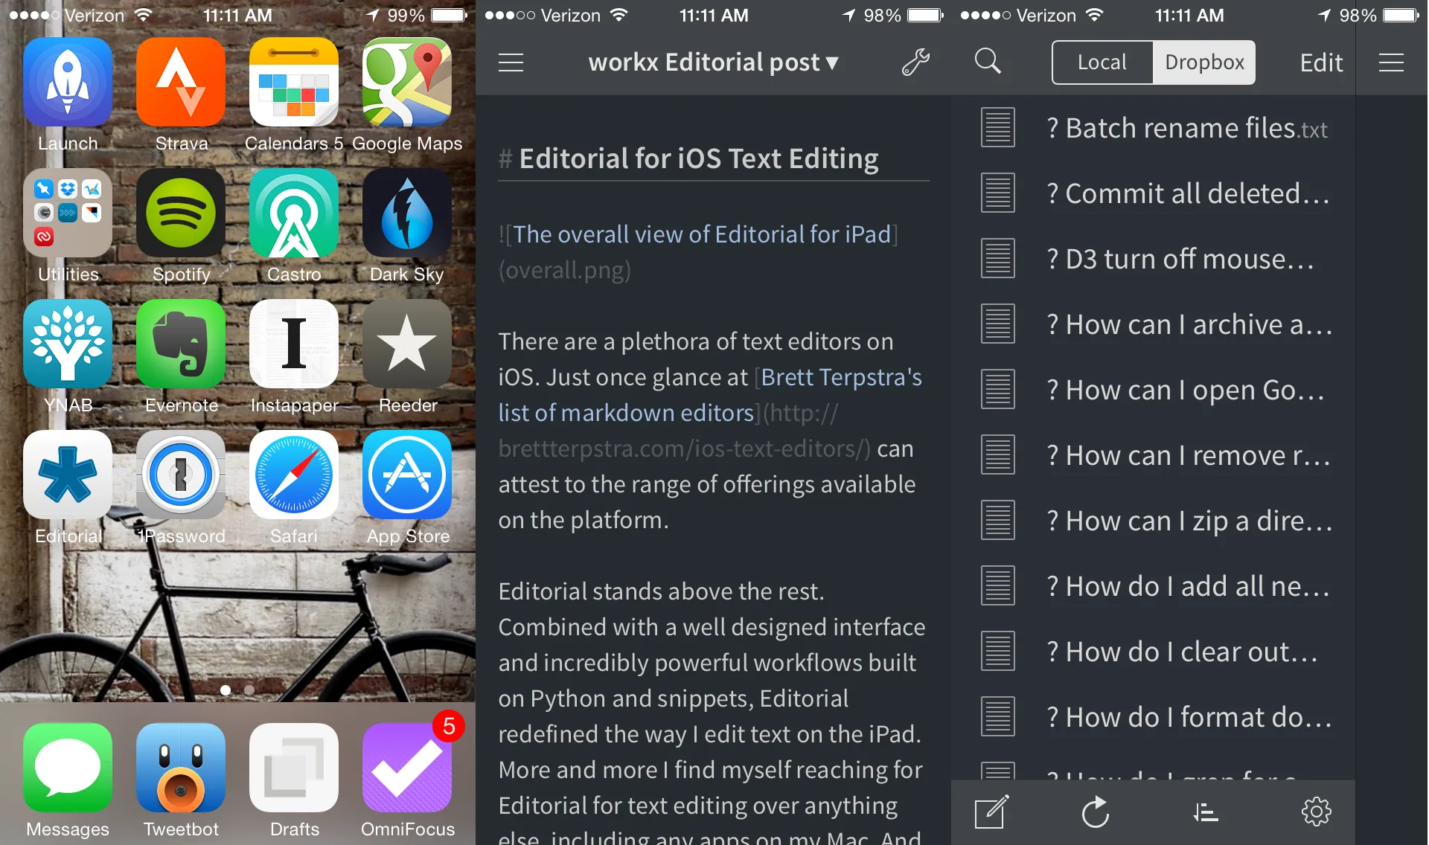Open Calendars 5 app
This screenshot has width=1429, height=845.
coord(294,82)
